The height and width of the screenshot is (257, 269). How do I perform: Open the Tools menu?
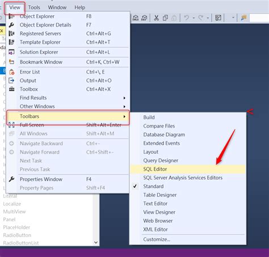(x=34, y=7)
